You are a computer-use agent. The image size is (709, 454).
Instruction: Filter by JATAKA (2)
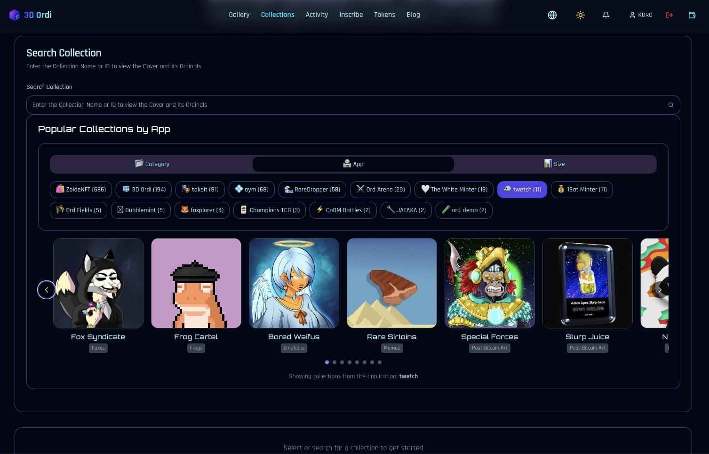(x=406, y=210)
